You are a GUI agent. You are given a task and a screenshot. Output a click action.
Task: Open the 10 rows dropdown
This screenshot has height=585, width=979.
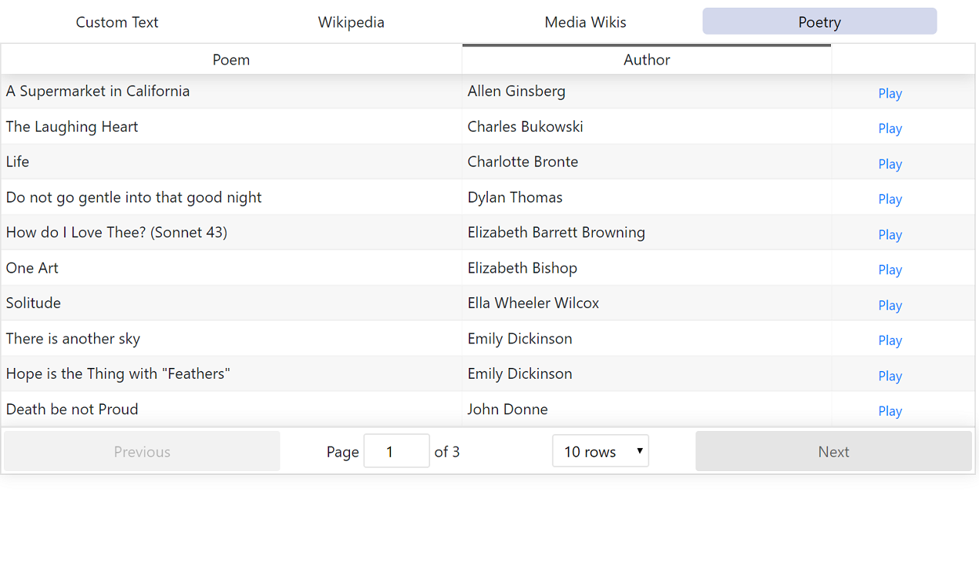pos(601,451)
